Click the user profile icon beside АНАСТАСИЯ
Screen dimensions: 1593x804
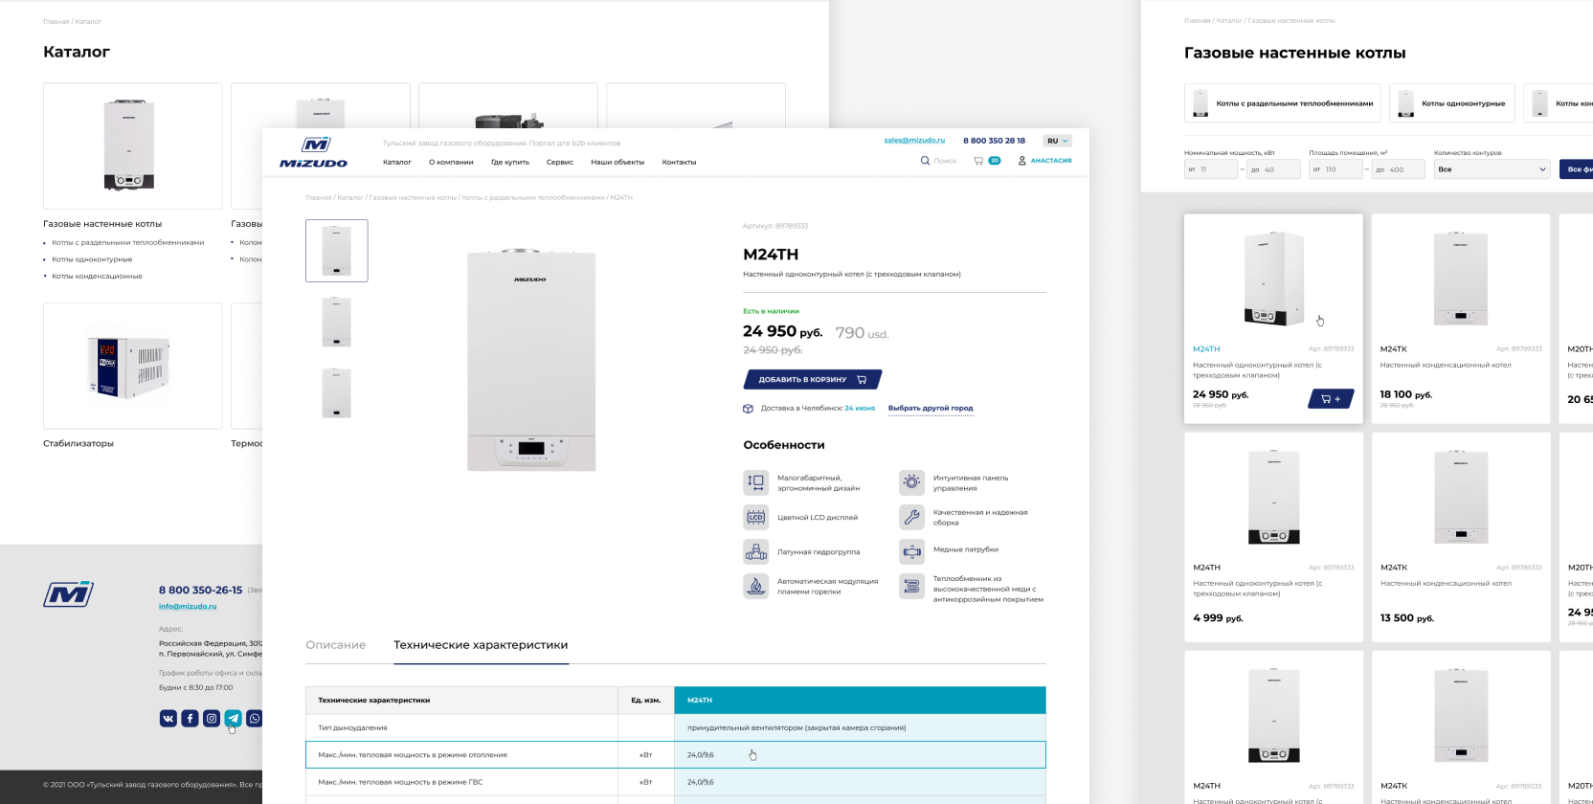[x=1022, y=161]
